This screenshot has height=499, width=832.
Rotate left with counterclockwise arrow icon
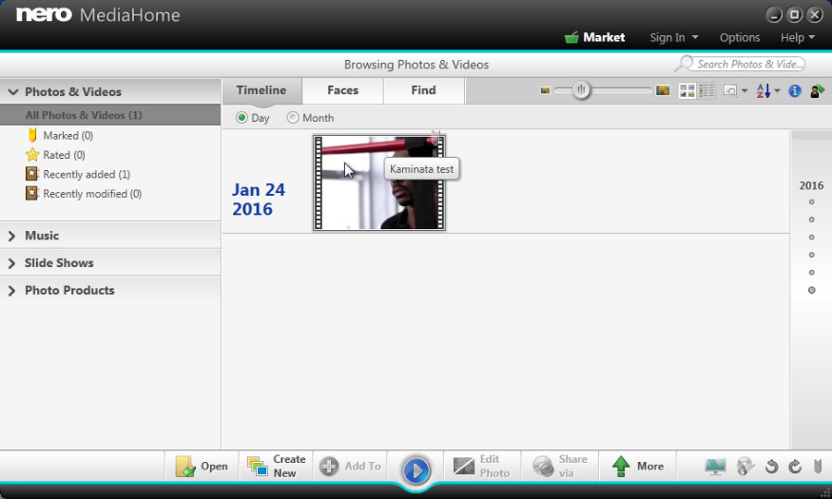(x=772, y=467)
